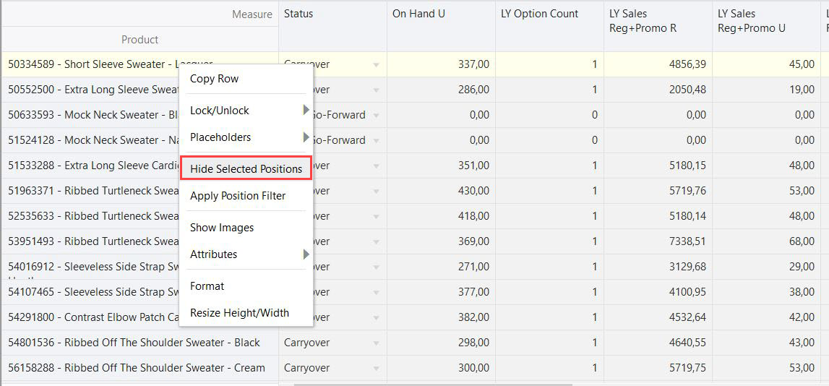Click the LY Option Count column header
829x386 pixels.
(x=550, y=27)
